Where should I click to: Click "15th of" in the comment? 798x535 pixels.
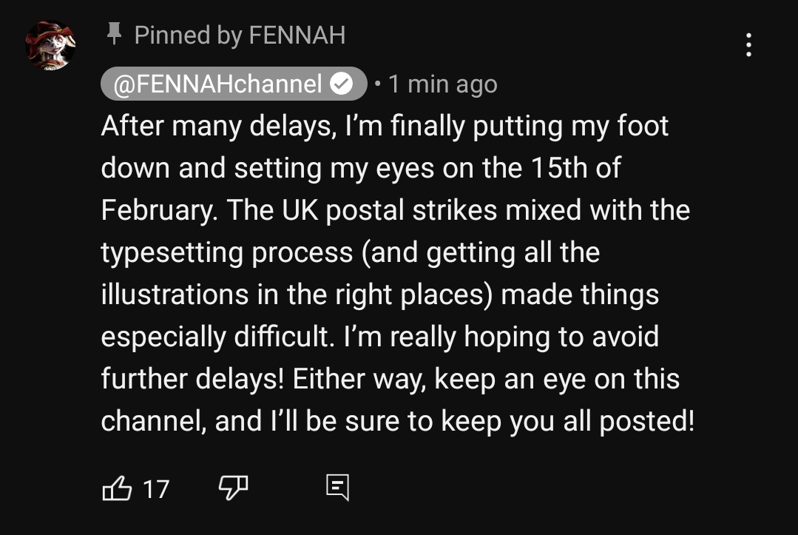coord(575,168)
